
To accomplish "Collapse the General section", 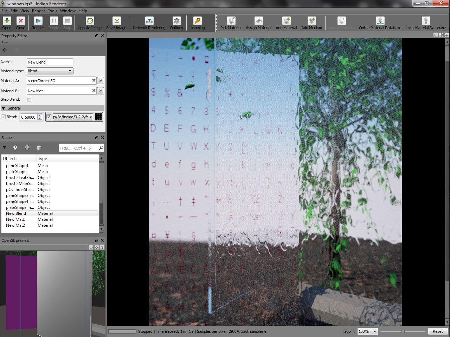I will coord(4,108).
